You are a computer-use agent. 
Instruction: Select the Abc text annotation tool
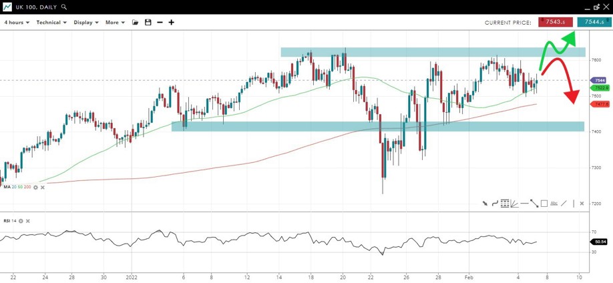[x=554, y=203]
